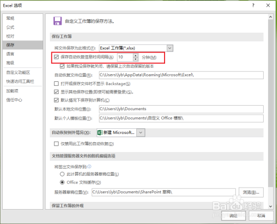Toggle 默认情况下保存到计算机 checkbox
The height and width of the screenshot is (224, 277).
(57, 100)
